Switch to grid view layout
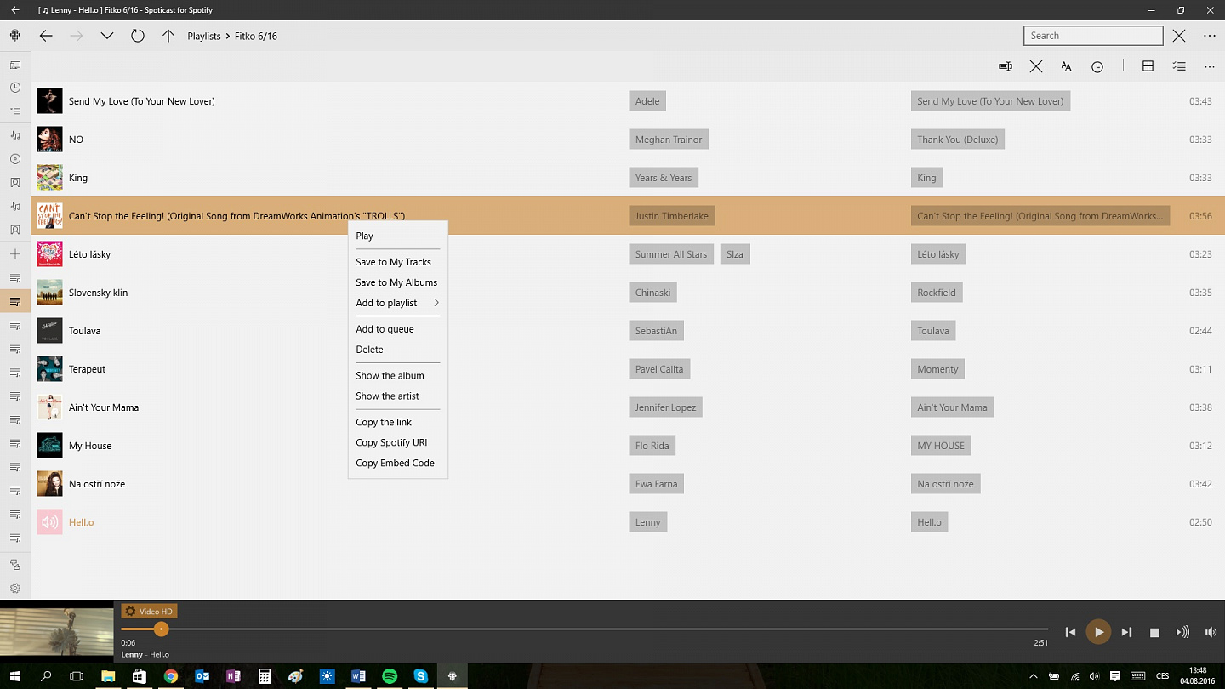This screenshot has height=689, width=1225. 1148,66
